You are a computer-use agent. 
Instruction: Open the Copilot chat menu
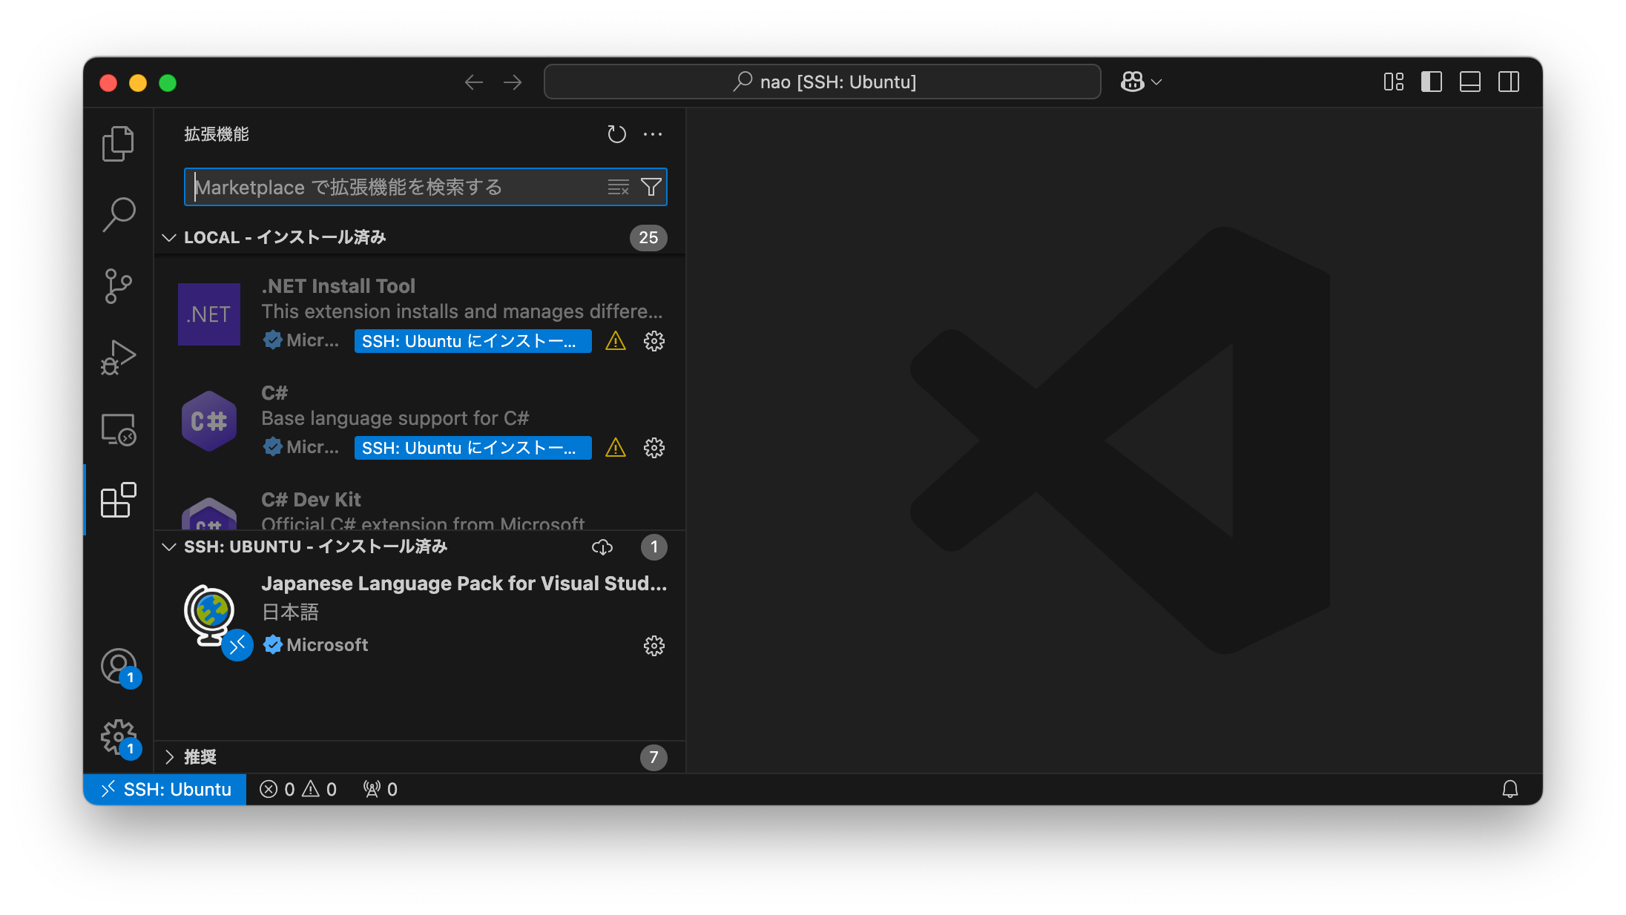1133,82
